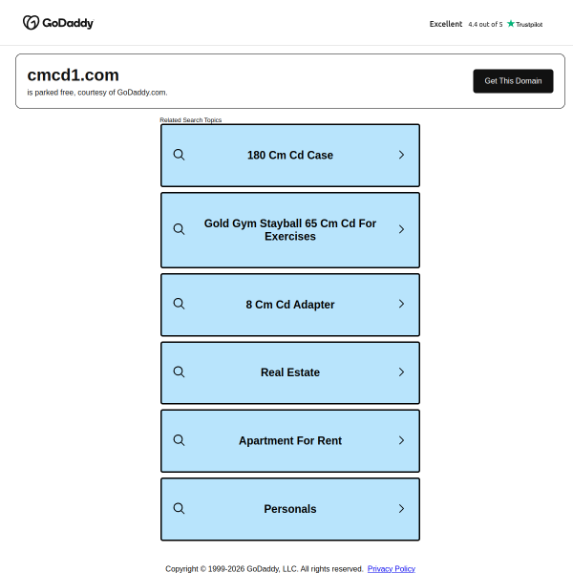Click the Trustpilot star icon
Image resolution: width=573 pixels, height=573 pixels.
pyautogui.click(x=511, y=24)
